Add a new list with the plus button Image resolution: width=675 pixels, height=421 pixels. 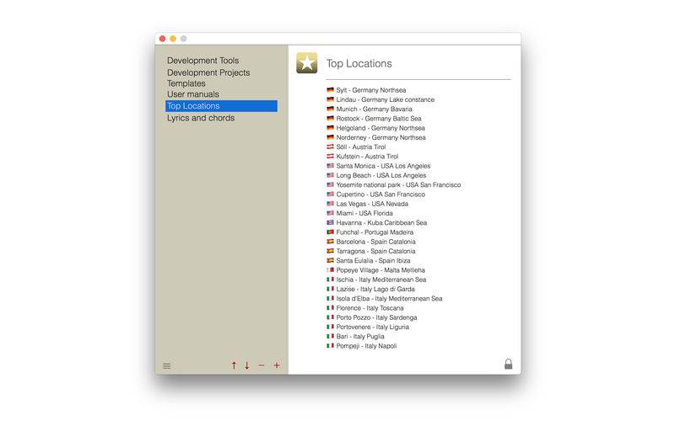(x=277, y=365)
